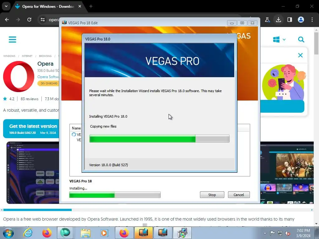Open Windows Explorer folder taskbar icon

click(86, 233)
